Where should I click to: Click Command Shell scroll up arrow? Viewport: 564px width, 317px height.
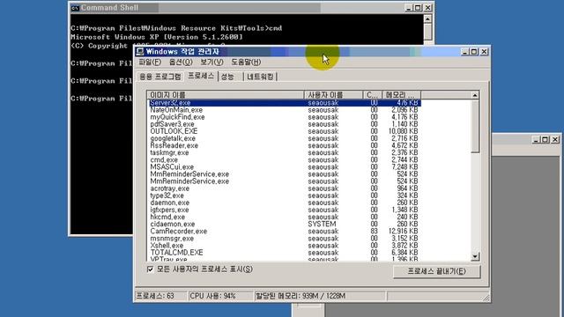coord(427,18)
